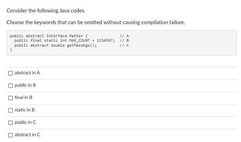Click the 'interface Matter' declaration line in code
241x142 pixels.
[x=49, y=36]
